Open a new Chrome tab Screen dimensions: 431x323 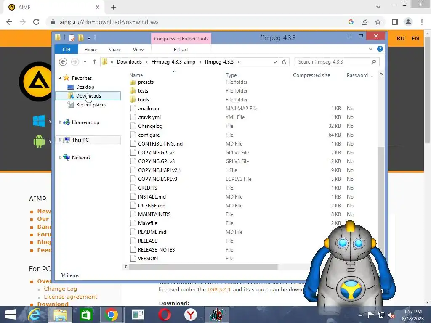tap(114, 7)
